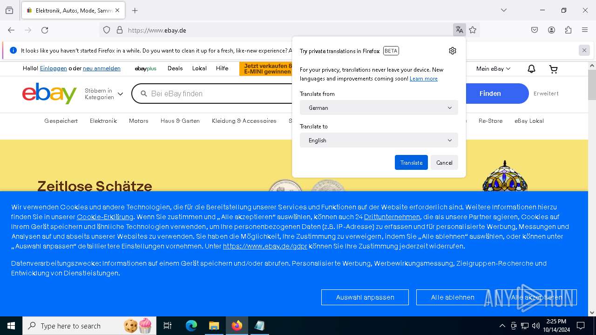Go back to the previous page
Image resolution: width=596 pixels, height=335 pixels.
click(x=11, y=30)
